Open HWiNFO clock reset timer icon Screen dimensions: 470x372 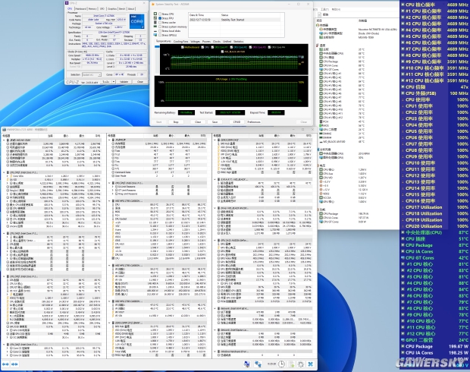[281, 364]
